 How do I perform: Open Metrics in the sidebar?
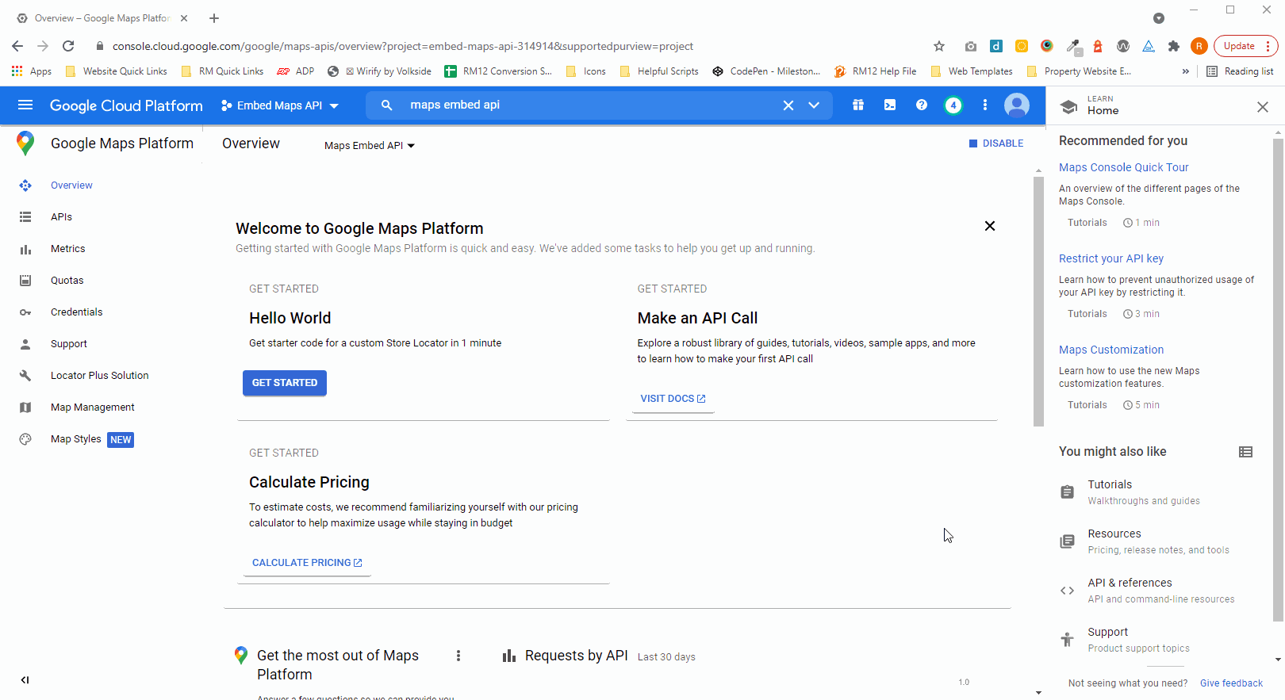coord(67,249)
